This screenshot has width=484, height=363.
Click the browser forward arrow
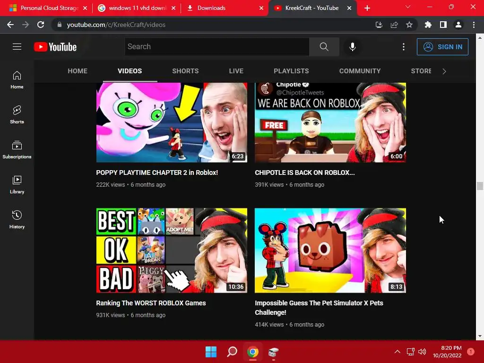click(26, 25)
